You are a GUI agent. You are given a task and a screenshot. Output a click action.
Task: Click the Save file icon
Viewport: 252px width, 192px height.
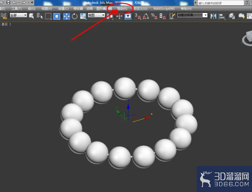(x=8, y=3)
